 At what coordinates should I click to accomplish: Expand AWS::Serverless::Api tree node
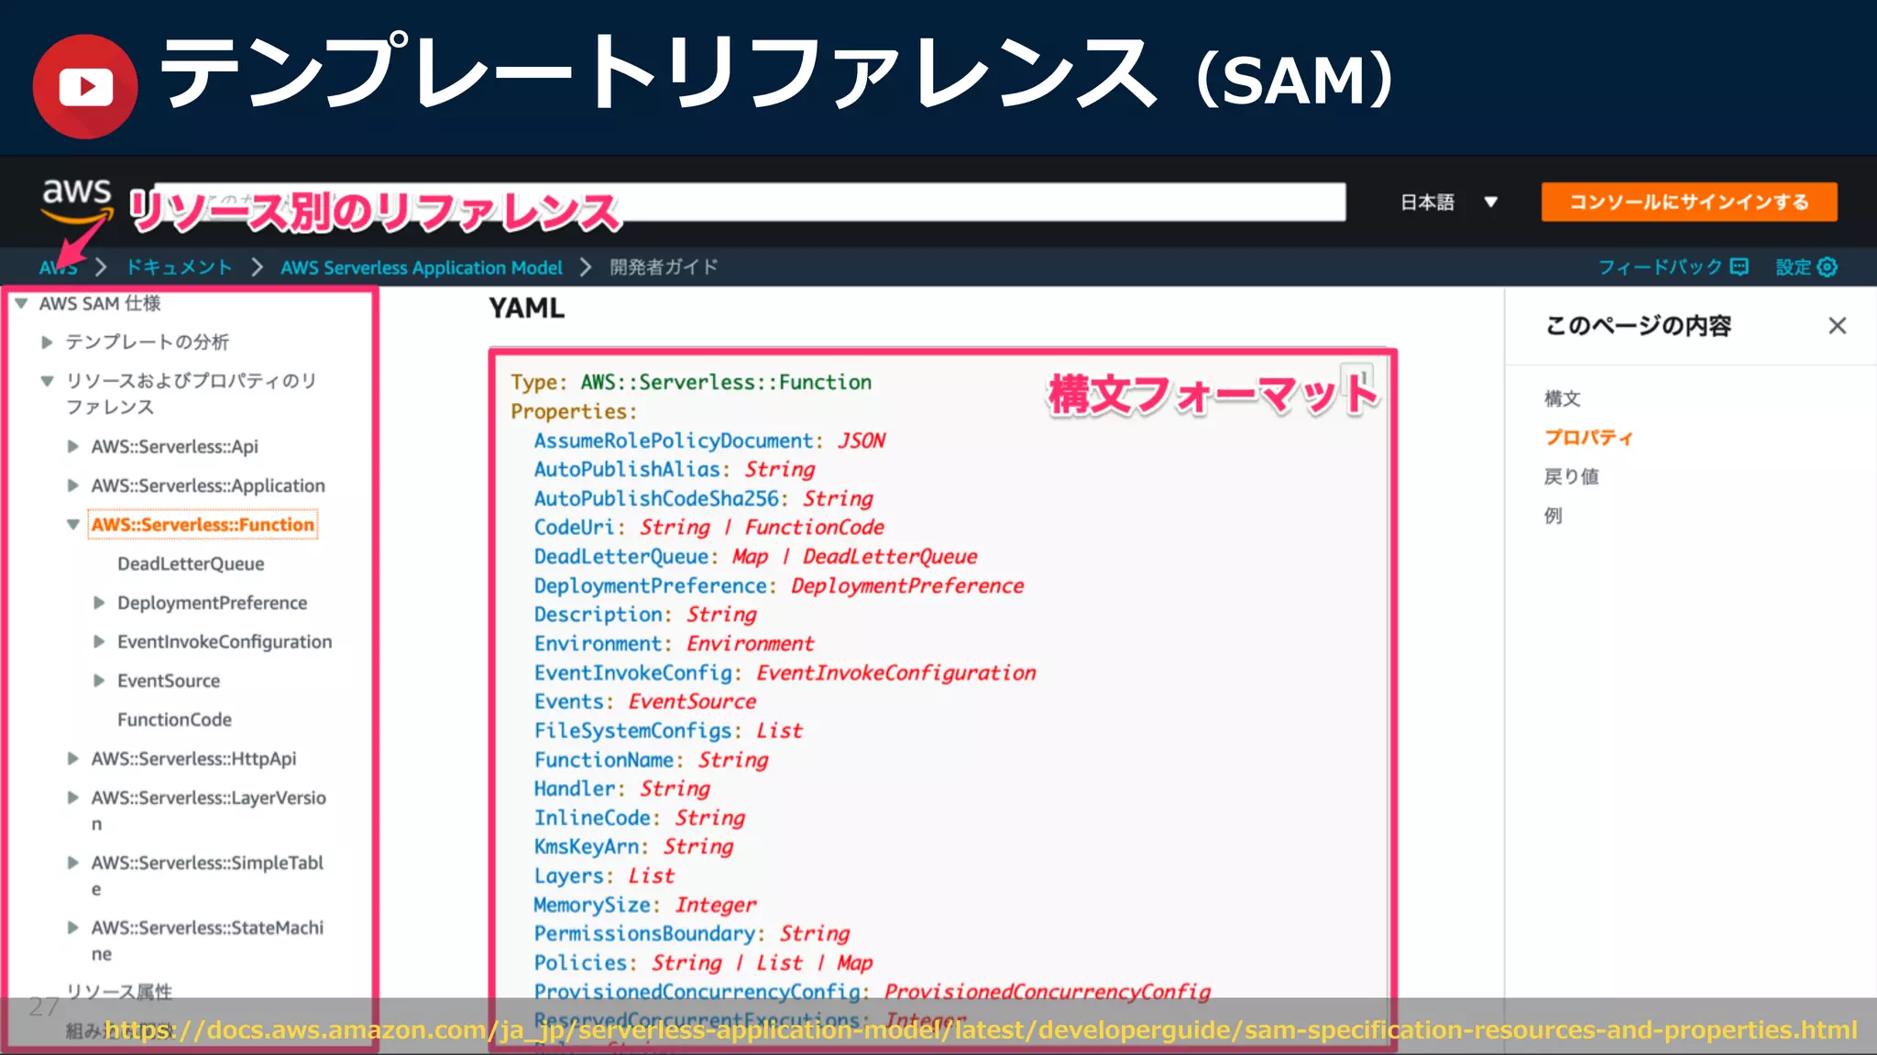coord(72,447)
